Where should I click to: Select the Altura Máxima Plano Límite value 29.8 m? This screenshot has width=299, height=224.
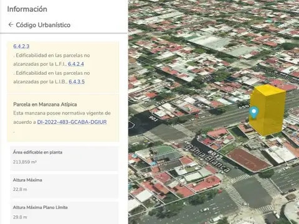[x=20, y=217]
